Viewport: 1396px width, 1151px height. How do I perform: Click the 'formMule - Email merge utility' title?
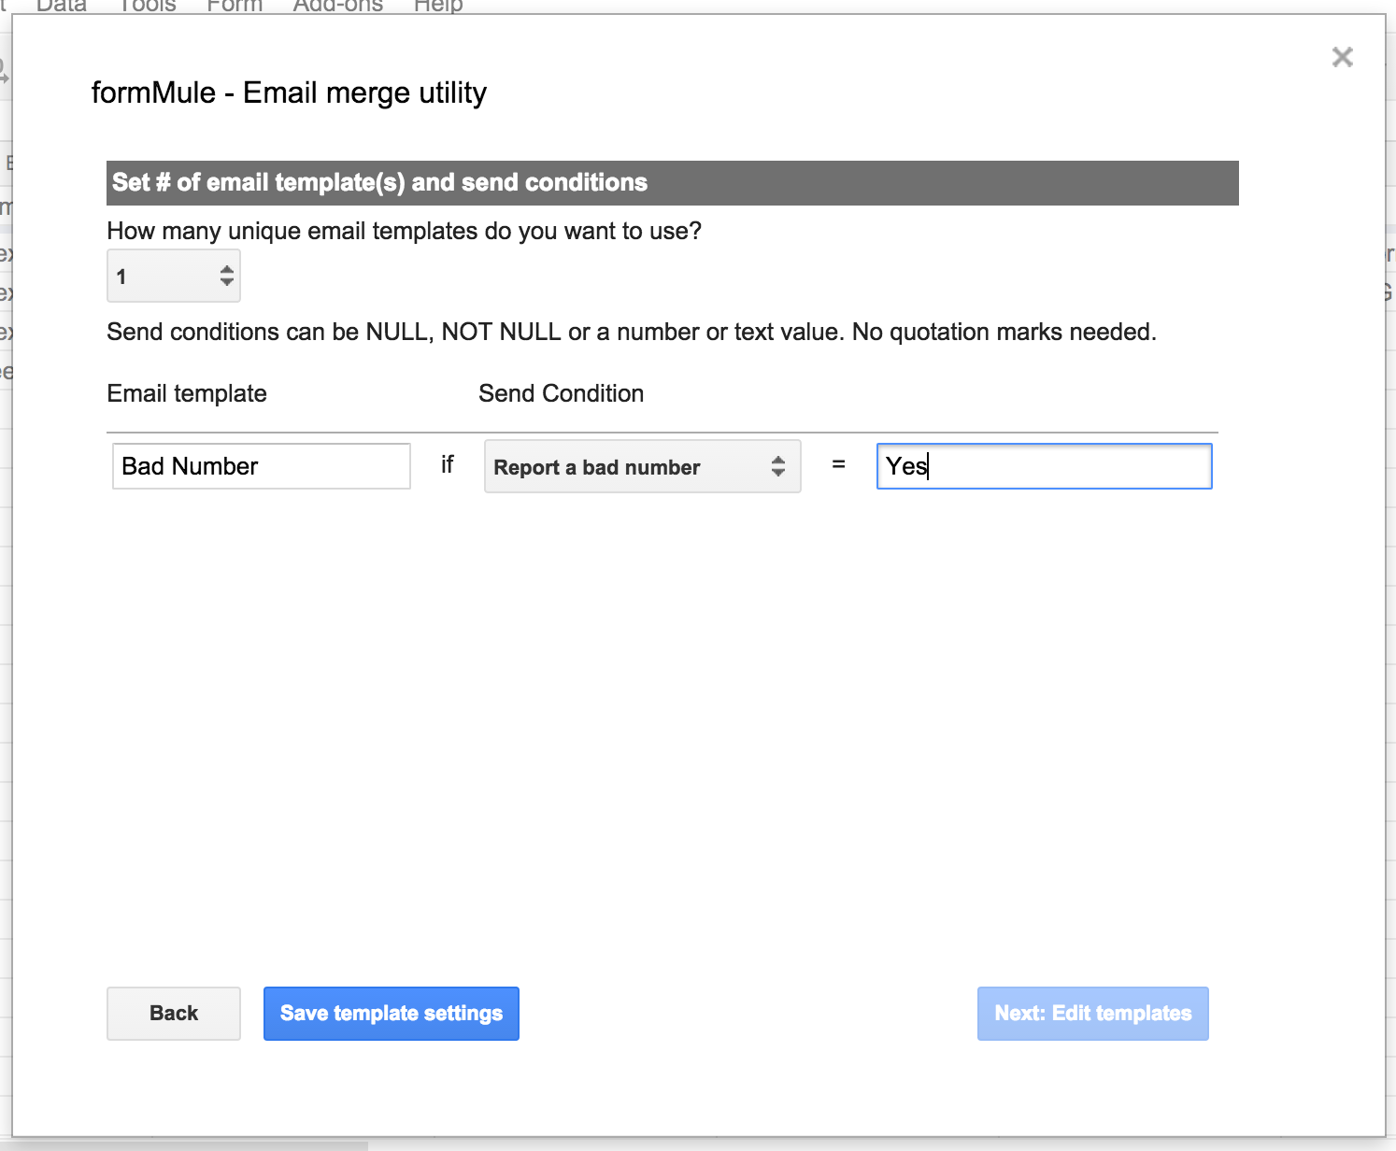coord(289,93)
